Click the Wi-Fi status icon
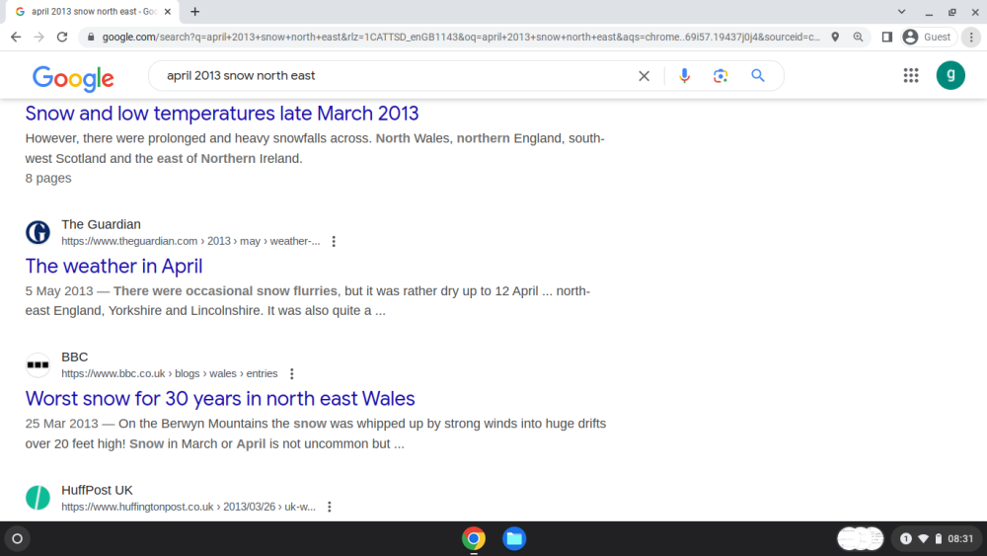Viewport: 987px width, 556px height. click(924, 539)
